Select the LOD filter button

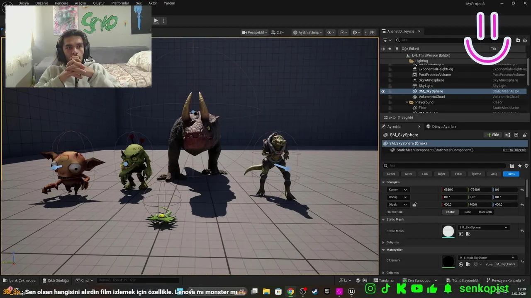tap(425, 174)
